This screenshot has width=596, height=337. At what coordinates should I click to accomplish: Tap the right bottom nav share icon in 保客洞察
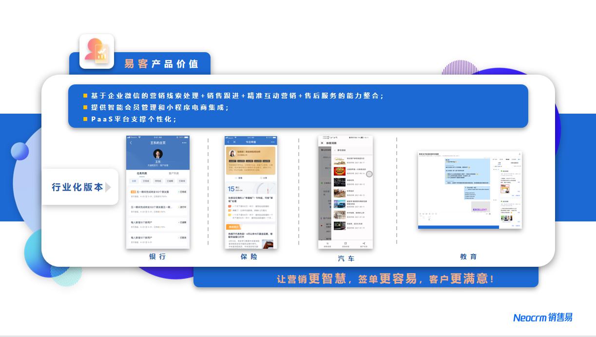pos(364,244)
